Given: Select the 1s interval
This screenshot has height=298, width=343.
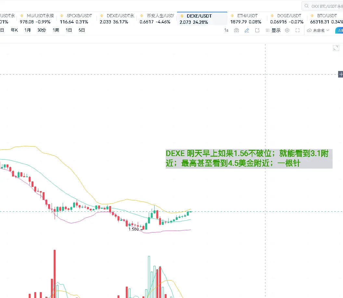Looking at the screenshot, I should 226,30.
